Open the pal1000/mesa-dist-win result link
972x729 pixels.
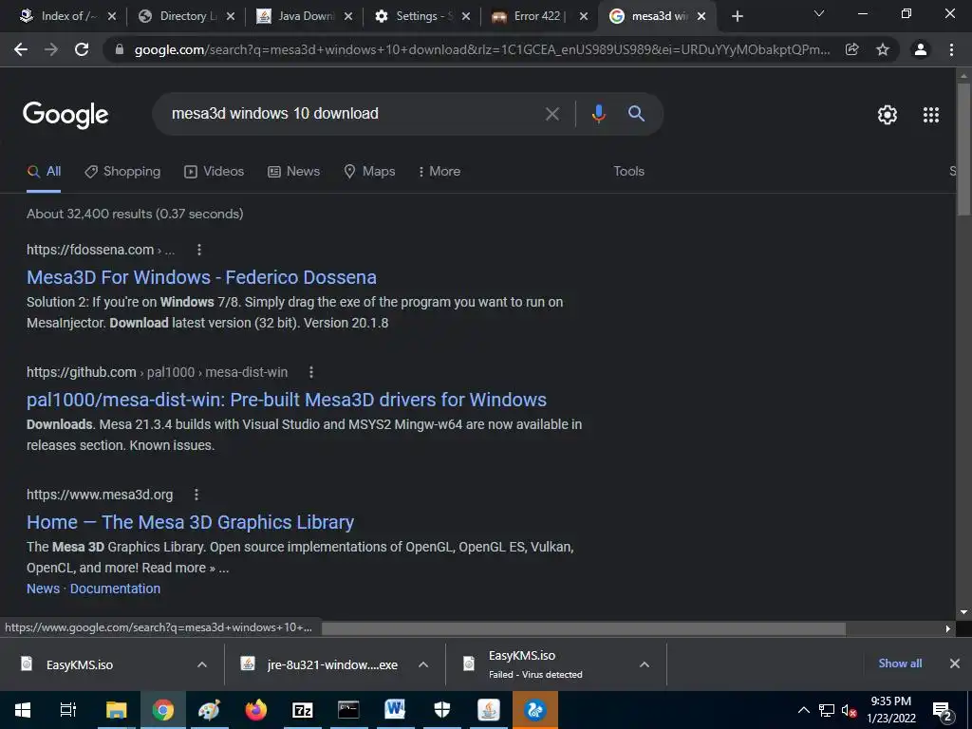point(287,400)
